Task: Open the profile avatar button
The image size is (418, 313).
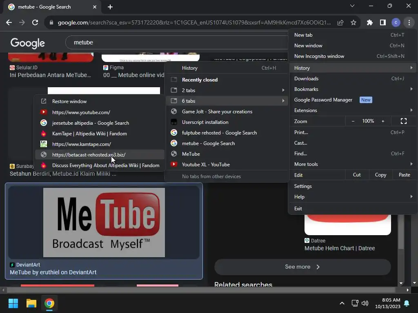Action: point(396,23)
